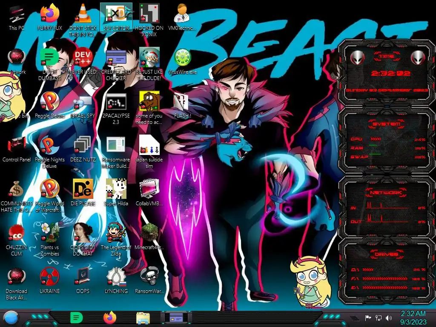Open the CollabVMB... monitor shortcut
The width and height of the screenshot is (436, 327).
(x=149, y=193)
